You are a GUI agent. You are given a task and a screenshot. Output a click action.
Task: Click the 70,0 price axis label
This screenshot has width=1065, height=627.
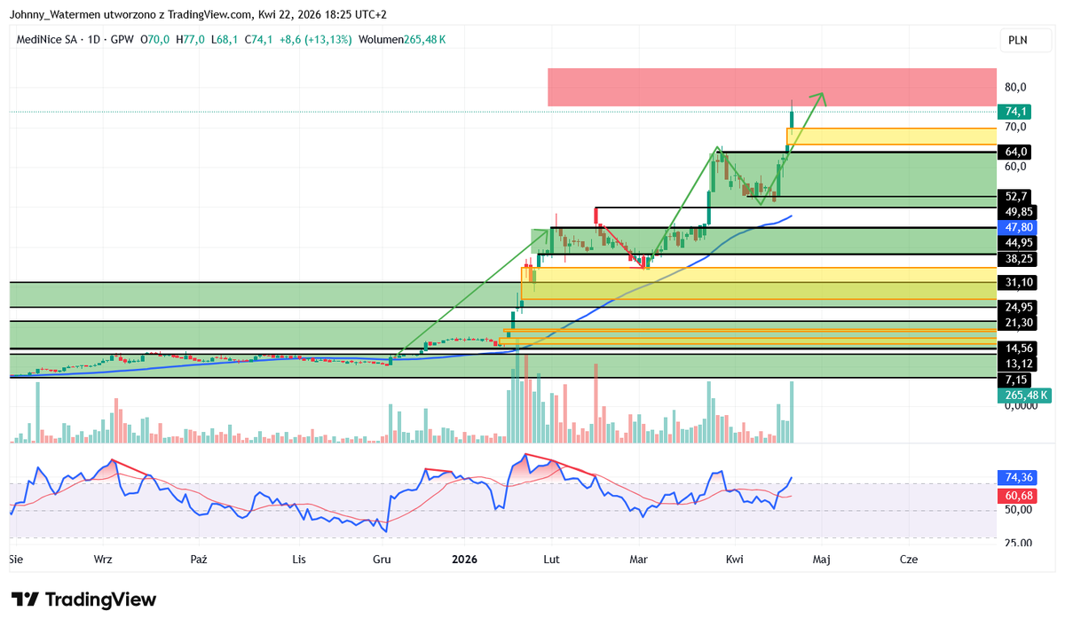[1015, 127]
